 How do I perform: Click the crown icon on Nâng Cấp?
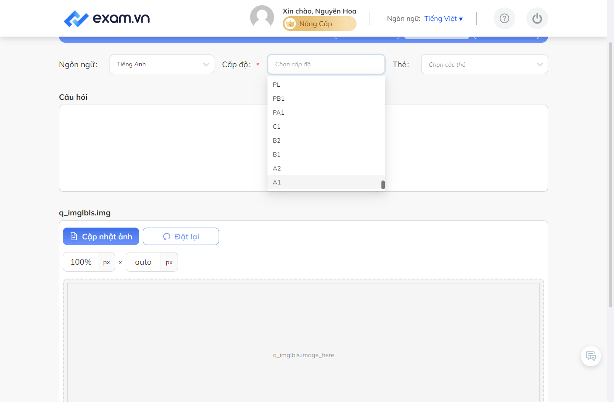(x=290, y=24)
